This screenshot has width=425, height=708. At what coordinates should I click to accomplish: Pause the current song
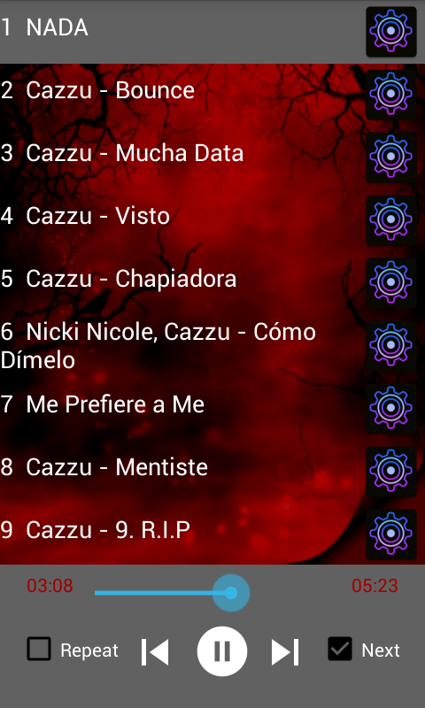pos(221,651)
